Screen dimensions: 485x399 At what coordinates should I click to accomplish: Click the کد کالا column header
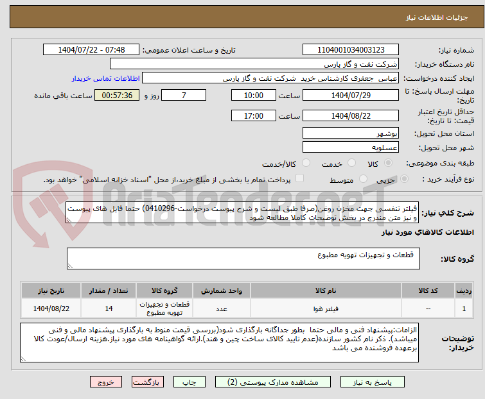428,291
